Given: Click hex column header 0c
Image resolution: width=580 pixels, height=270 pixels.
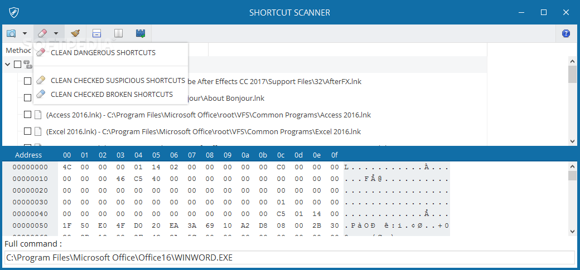Looking at the screenshot, I should (x=281, y=155).
